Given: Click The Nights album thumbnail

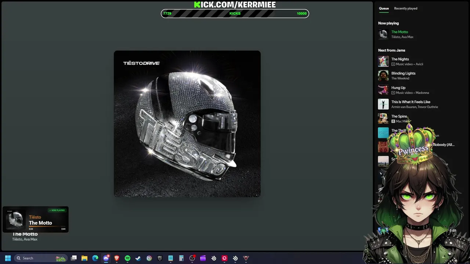Looking at the screenshot, I should [x=383, y=61].
